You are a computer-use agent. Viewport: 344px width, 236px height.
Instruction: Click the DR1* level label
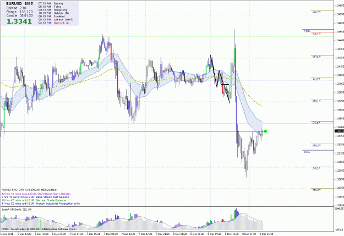click(x=316, y=34)
